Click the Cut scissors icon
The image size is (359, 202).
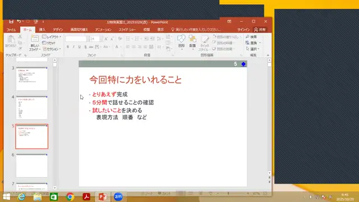click(20, 36)
